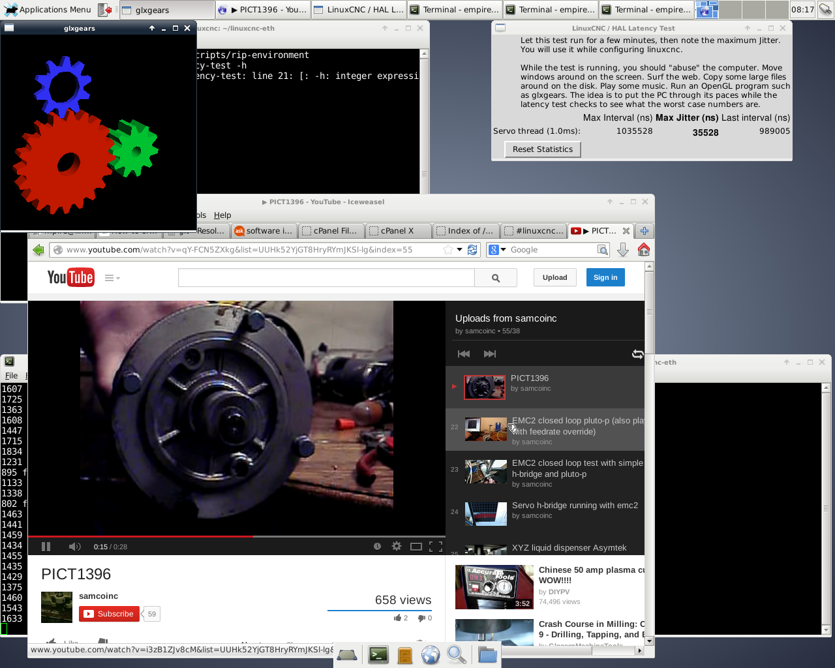Image resolution: width=835 pixels, height=668 pixels.
Task: Go to the Iceweasel home page icon
Action: click(643, 250)
